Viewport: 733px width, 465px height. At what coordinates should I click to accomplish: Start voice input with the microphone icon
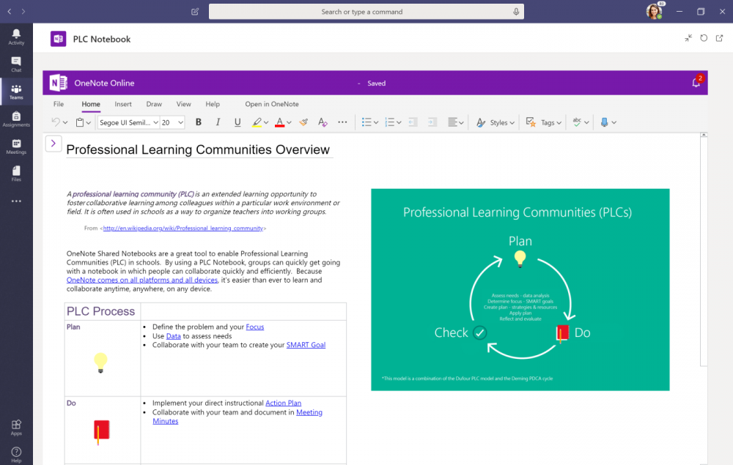click(516, 12)
